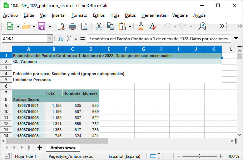Show hidden toolbars chevron at far right
The width and height of the screenshot is (243, 160).
[239, 26]
